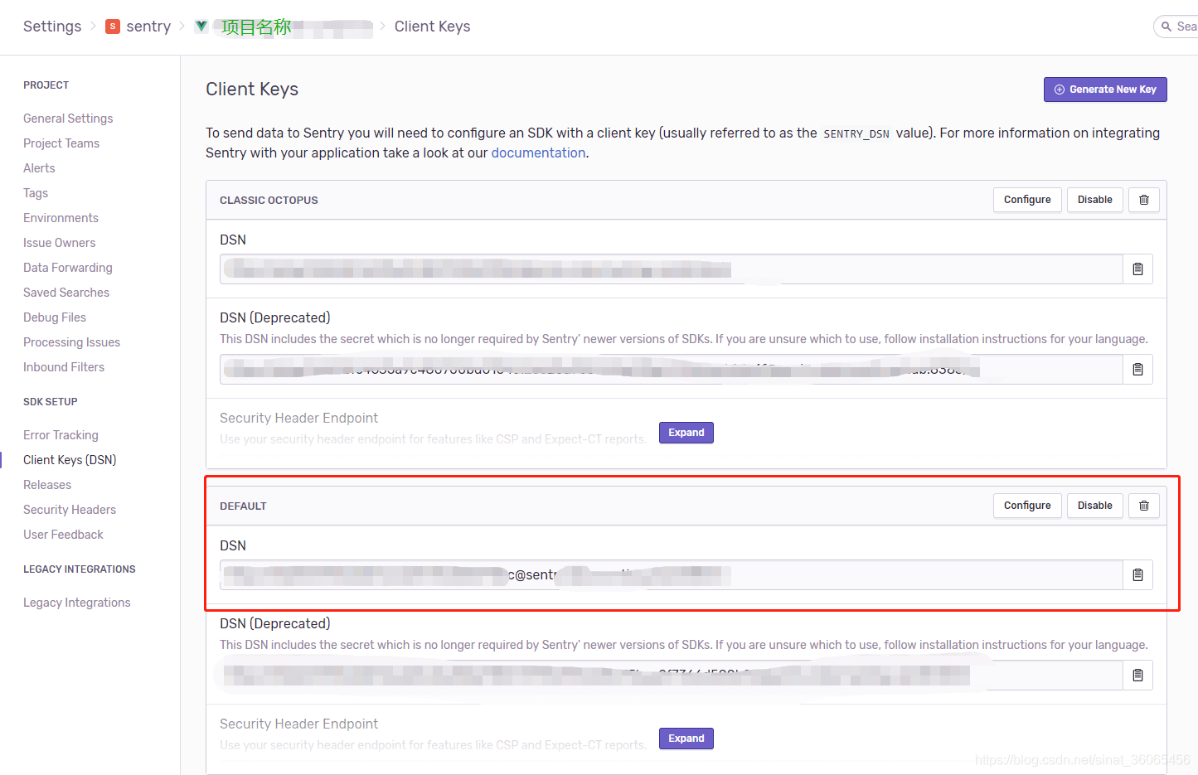The height and width of the screenshot is (775, 1198).
Task: Delete the CLASSIC OCTOPUS key via trash icon
Action: tap(1143, 200)
